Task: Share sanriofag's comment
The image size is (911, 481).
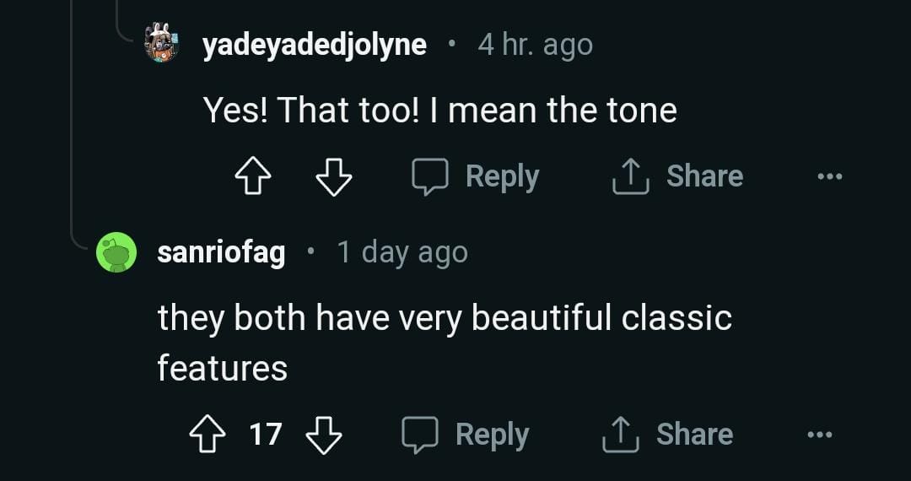Action: (667, 435)
